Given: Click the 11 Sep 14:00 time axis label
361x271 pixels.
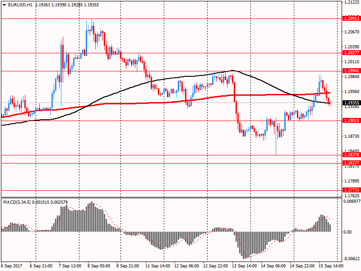Looking at the screenshot, I should point(157,266).
